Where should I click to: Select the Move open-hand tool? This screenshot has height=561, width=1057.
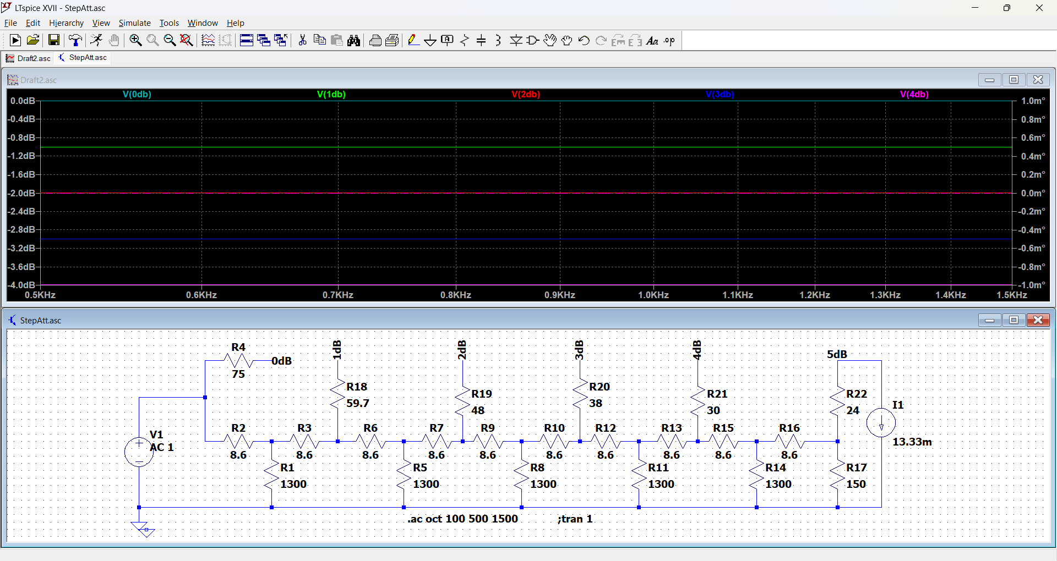click(x=550, y=40)
